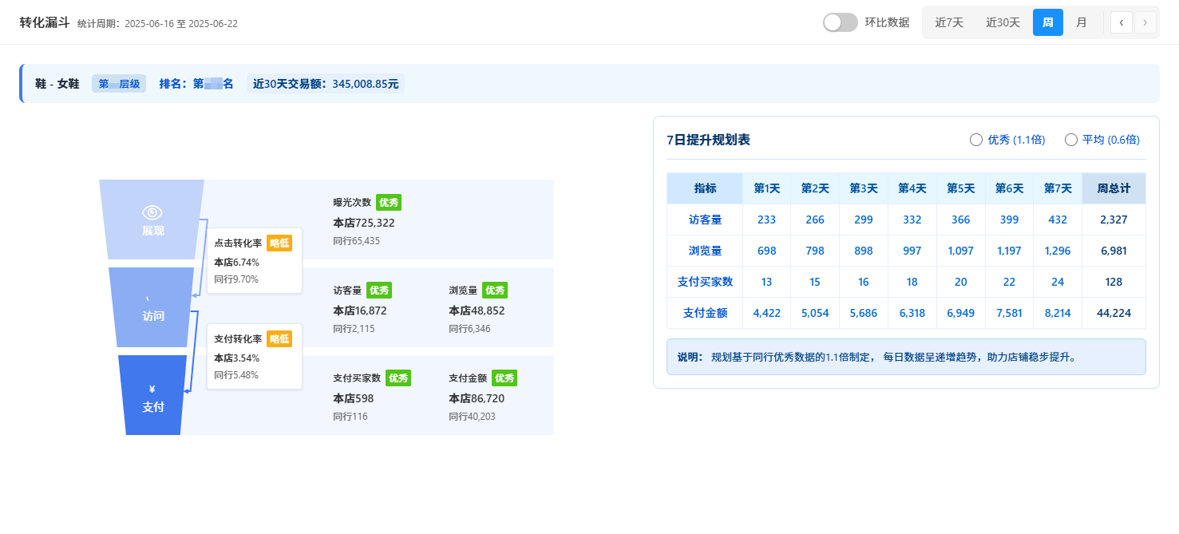The width and height of the screenshot is (1179, 534).
Task: Enable the 环比数据 toggle switch
Action: [840, 22]
